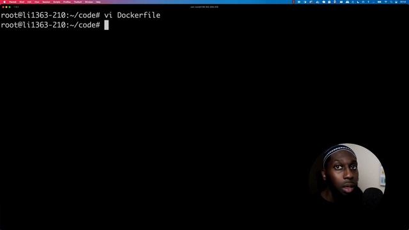Open the View menu
The height and width of the screenshot is (230, 409).
37,2
